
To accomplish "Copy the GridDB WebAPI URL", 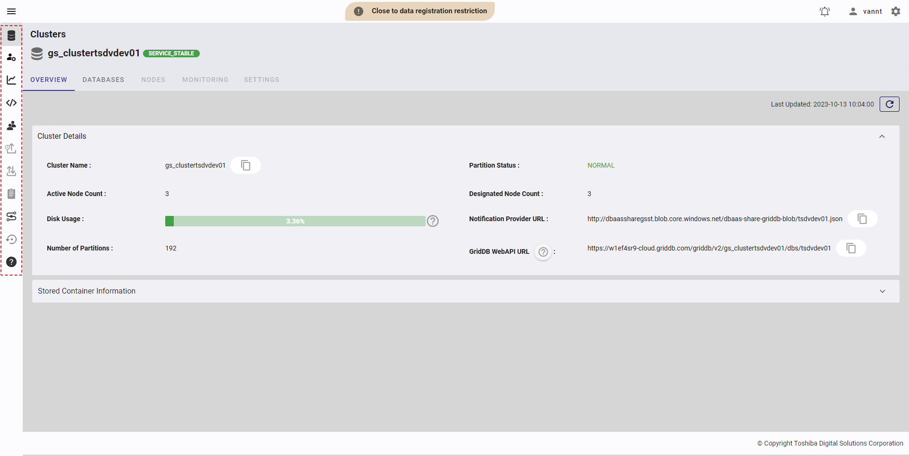I will [x=851, y=248].
